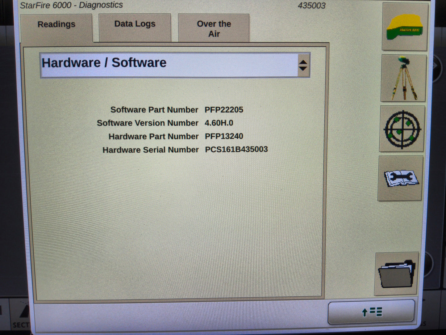This screenshot has width=446, height=335.
Task: Select the Software Part Number value PFP22205
Action: pos(224,110)
